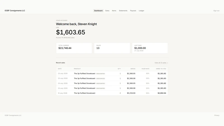Click the Sign out link
Image resolution: width=224 pixels, height=126 pixels.
[x=216, y=11]
